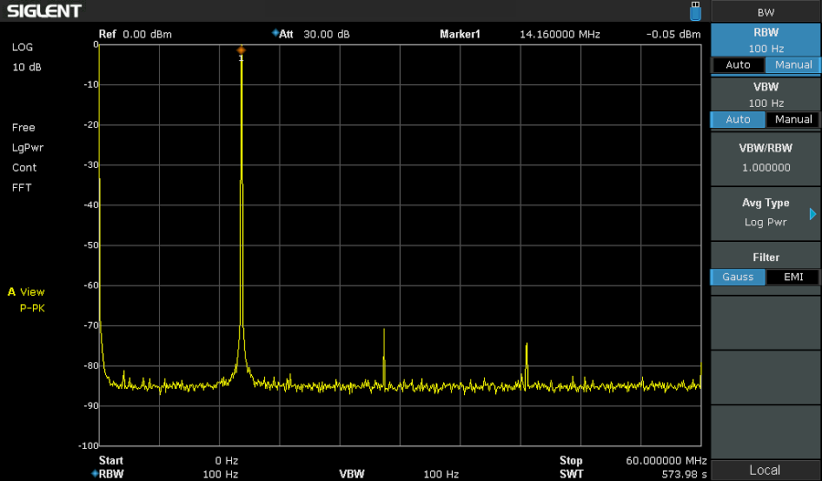The width and height of the screenshot is (822, 481).
Task: Choose the EMI filter option
Action: pos(793,277)
